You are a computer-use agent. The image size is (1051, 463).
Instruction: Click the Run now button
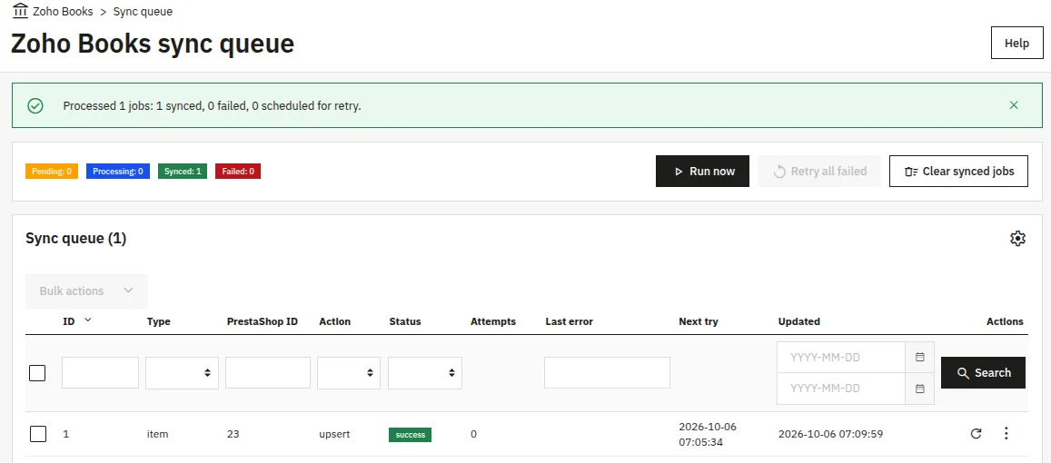click(x=702, y=171)
